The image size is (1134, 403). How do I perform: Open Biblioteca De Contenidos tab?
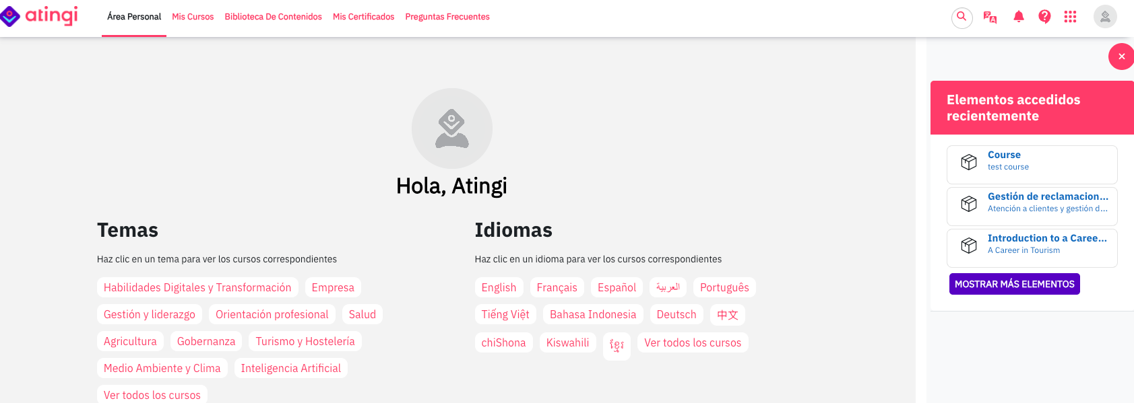(273, 17)
